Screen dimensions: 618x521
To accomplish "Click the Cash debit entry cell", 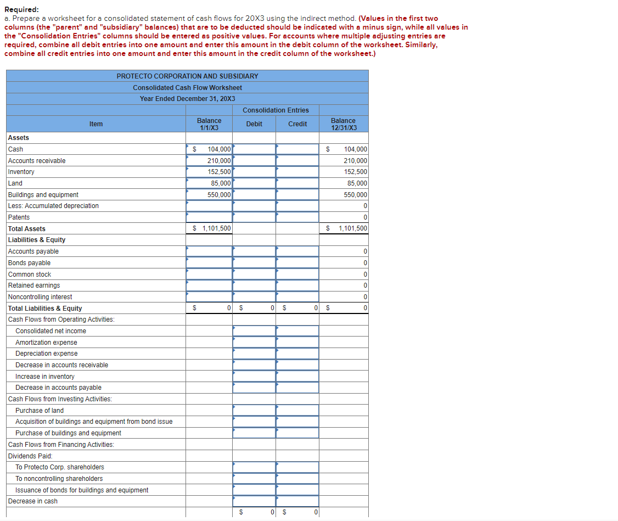I will pyautogui.click(x=254, y=149).
